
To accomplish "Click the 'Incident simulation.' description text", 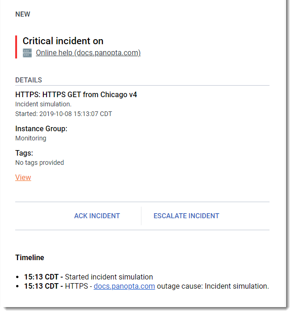I will click(x=43, y=104).
